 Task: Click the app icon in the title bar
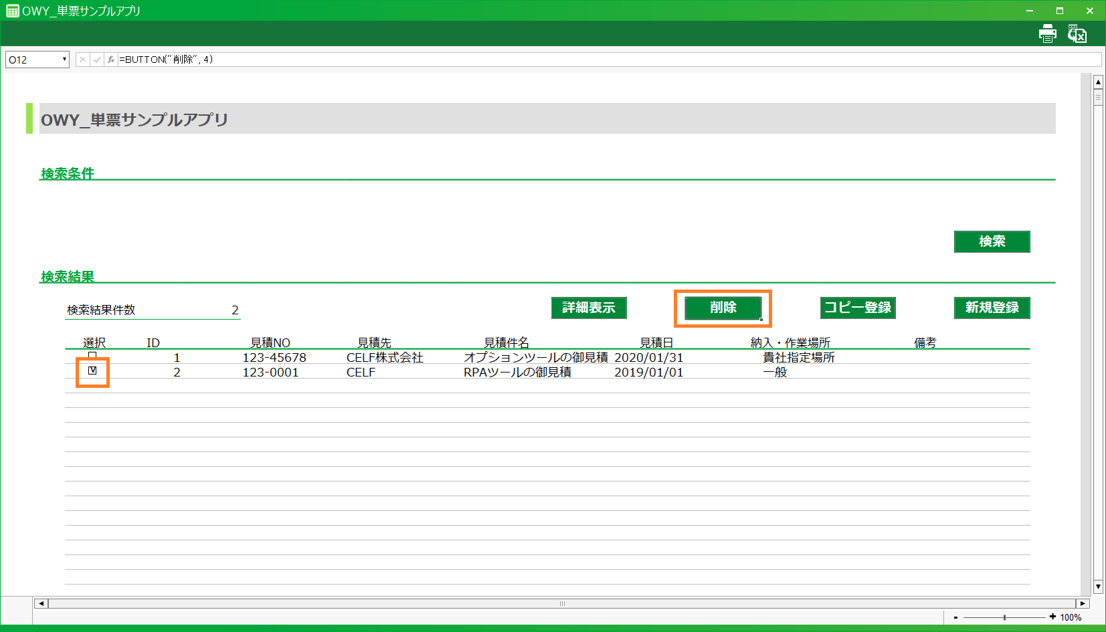12,11
